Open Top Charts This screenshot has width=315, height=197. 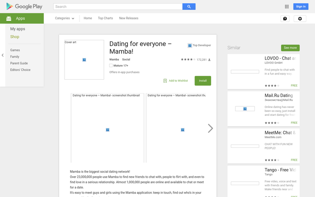(x=106, y=18)
